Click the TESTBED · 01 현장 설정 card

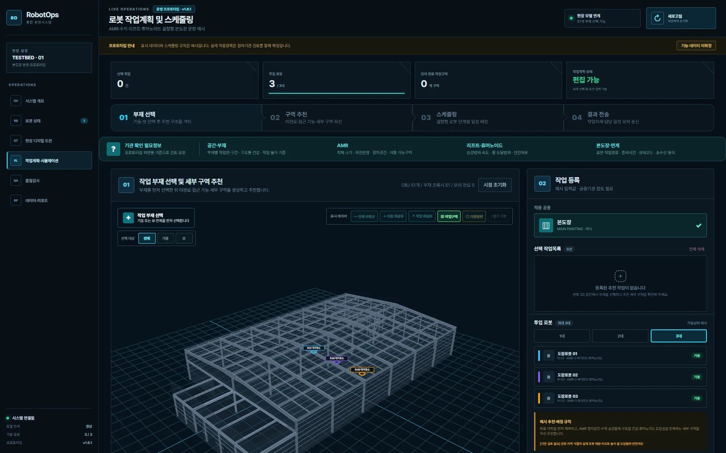[x=49, y=58]
